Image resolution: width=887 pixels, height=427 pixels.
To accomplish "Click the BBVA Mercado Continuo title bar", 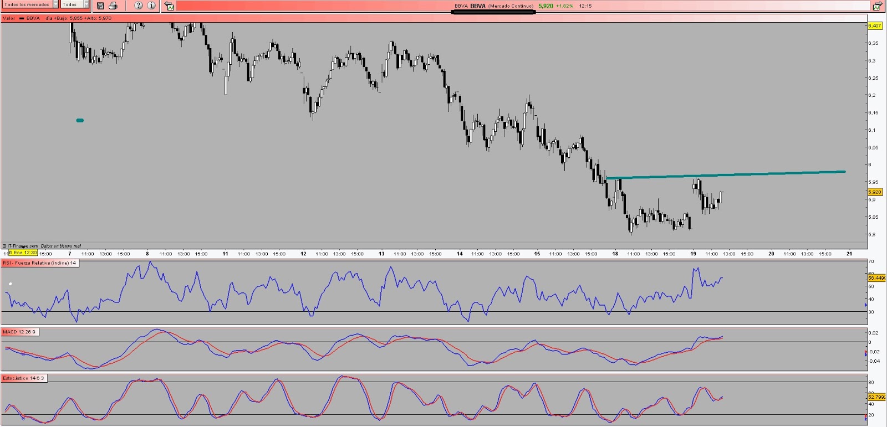I will pyautogui.click(x=523, y=6).
